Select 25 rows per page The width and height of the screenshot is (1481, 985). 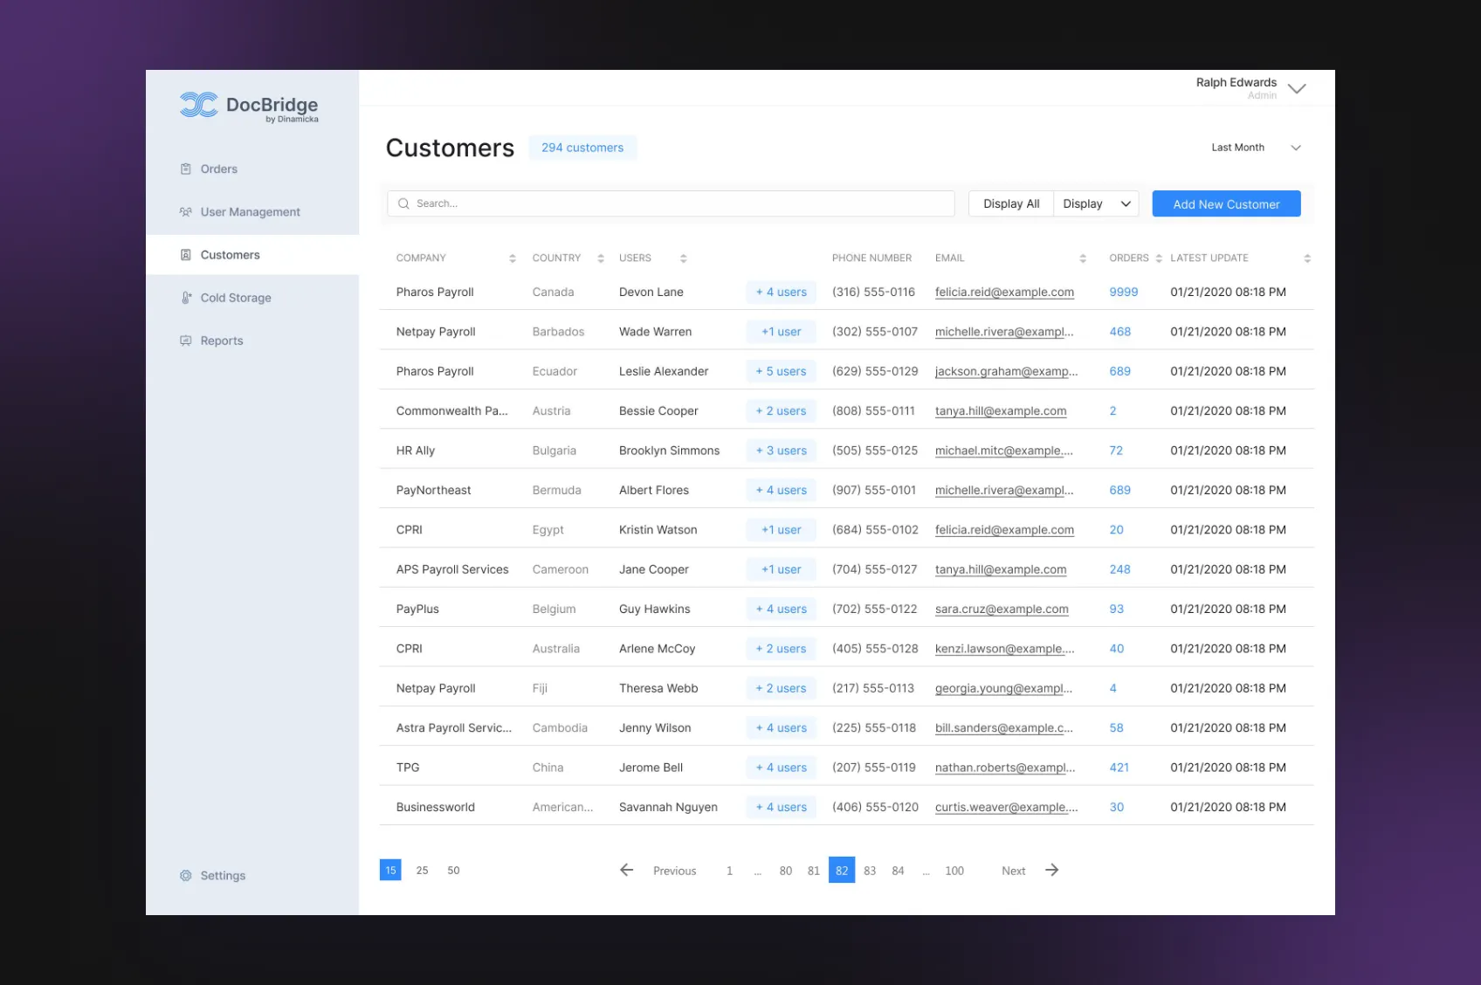[422, 871]
